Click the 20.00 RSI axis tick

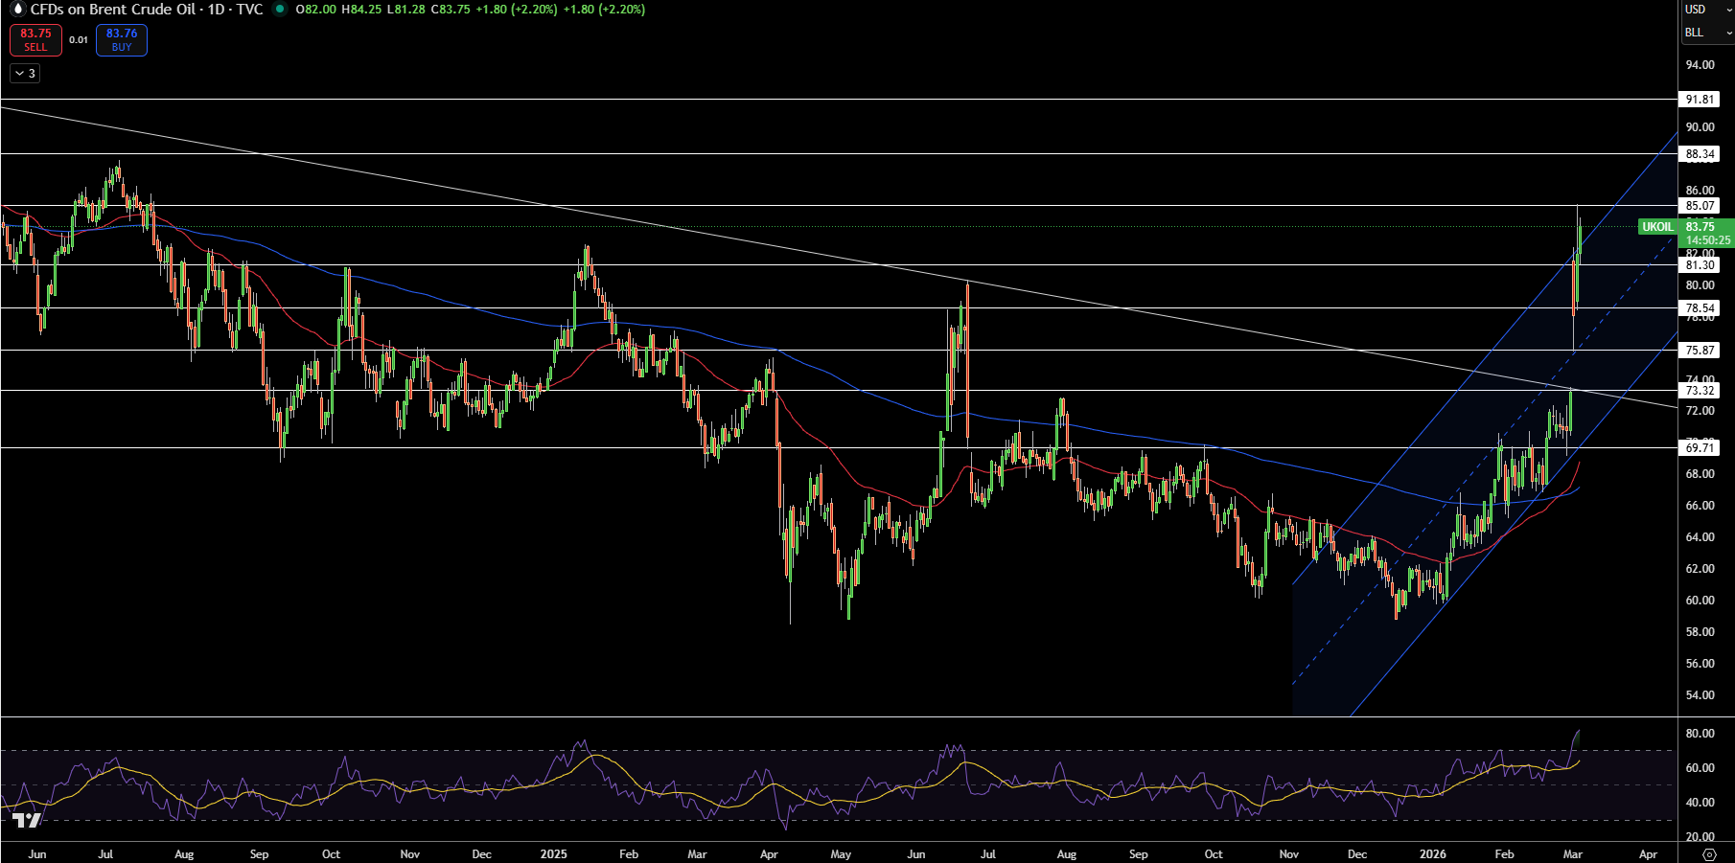1700,837
